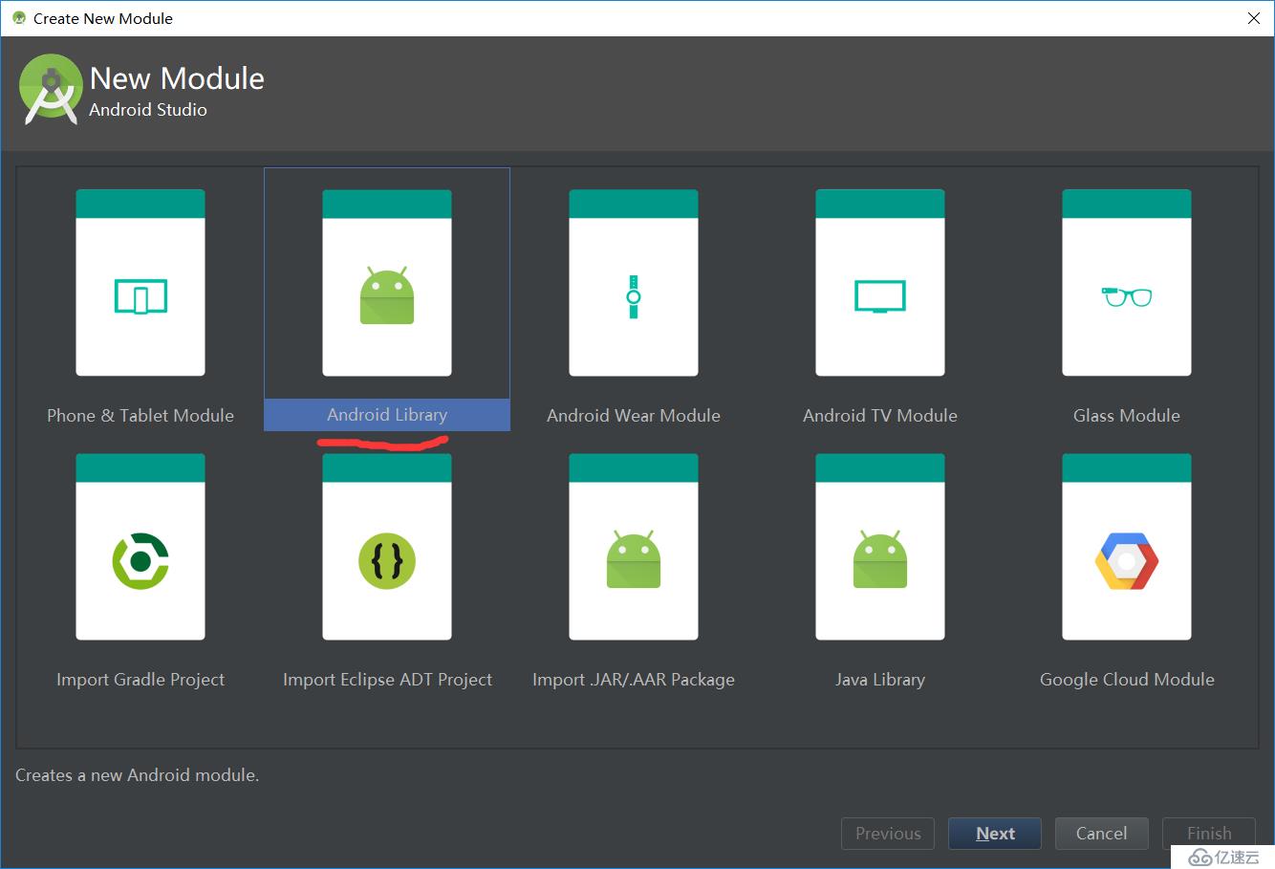Screen dimensions: 1275x869
Task: Close the Create New Module window
Action: pyautogui.click(x=1254, y=18)
